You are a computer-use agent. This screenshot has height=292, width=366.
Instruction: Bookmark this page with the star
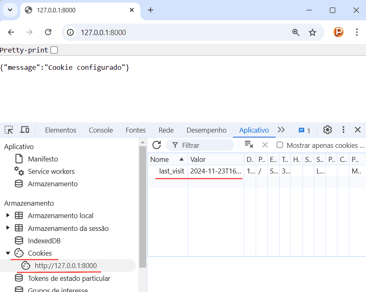(x=312, y=33)
